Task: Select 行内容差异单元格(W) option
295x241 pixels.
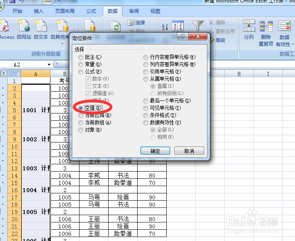Action: coord(169,57)
